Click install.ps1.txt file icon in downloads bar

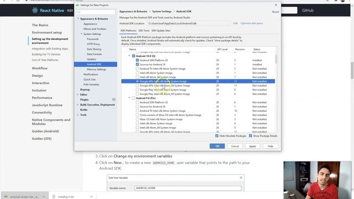click(54, 197)
